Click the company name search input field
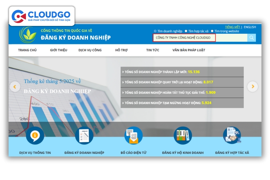The image size is (270, 180). tap(184, 38)
